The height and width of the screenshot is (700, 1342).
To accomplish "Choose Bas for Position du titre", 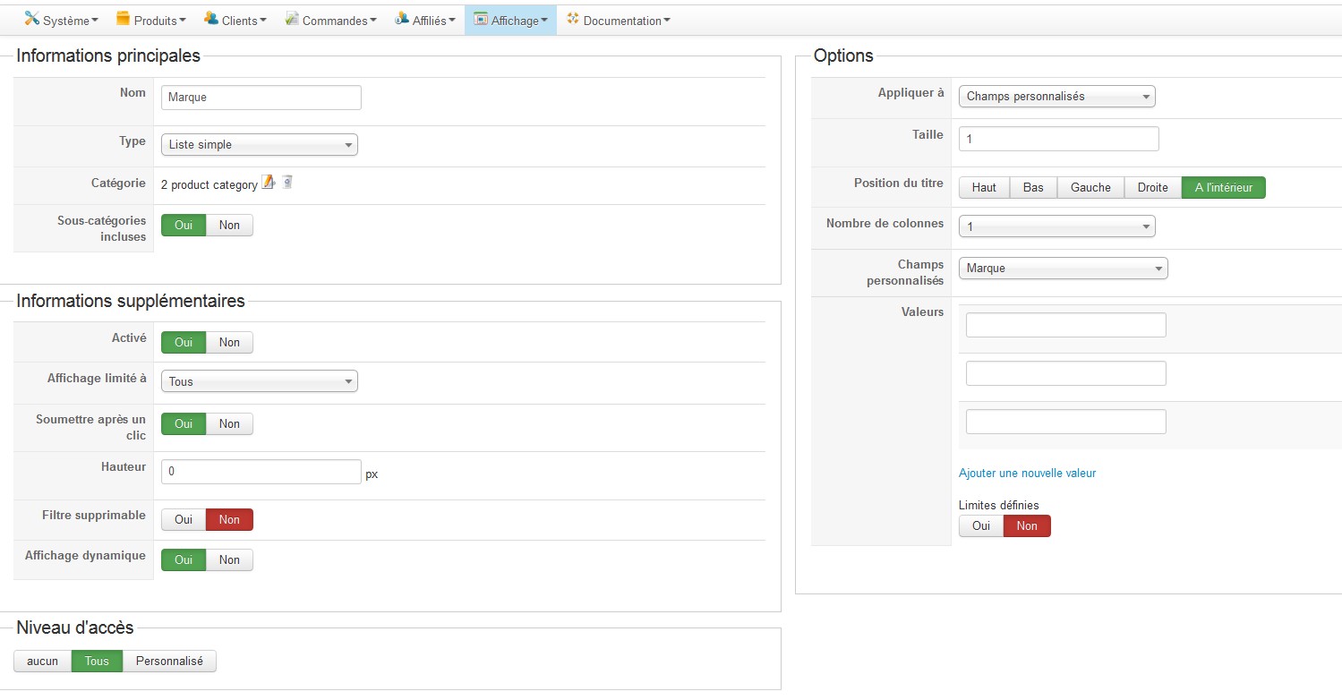I will coord(1033,187).
